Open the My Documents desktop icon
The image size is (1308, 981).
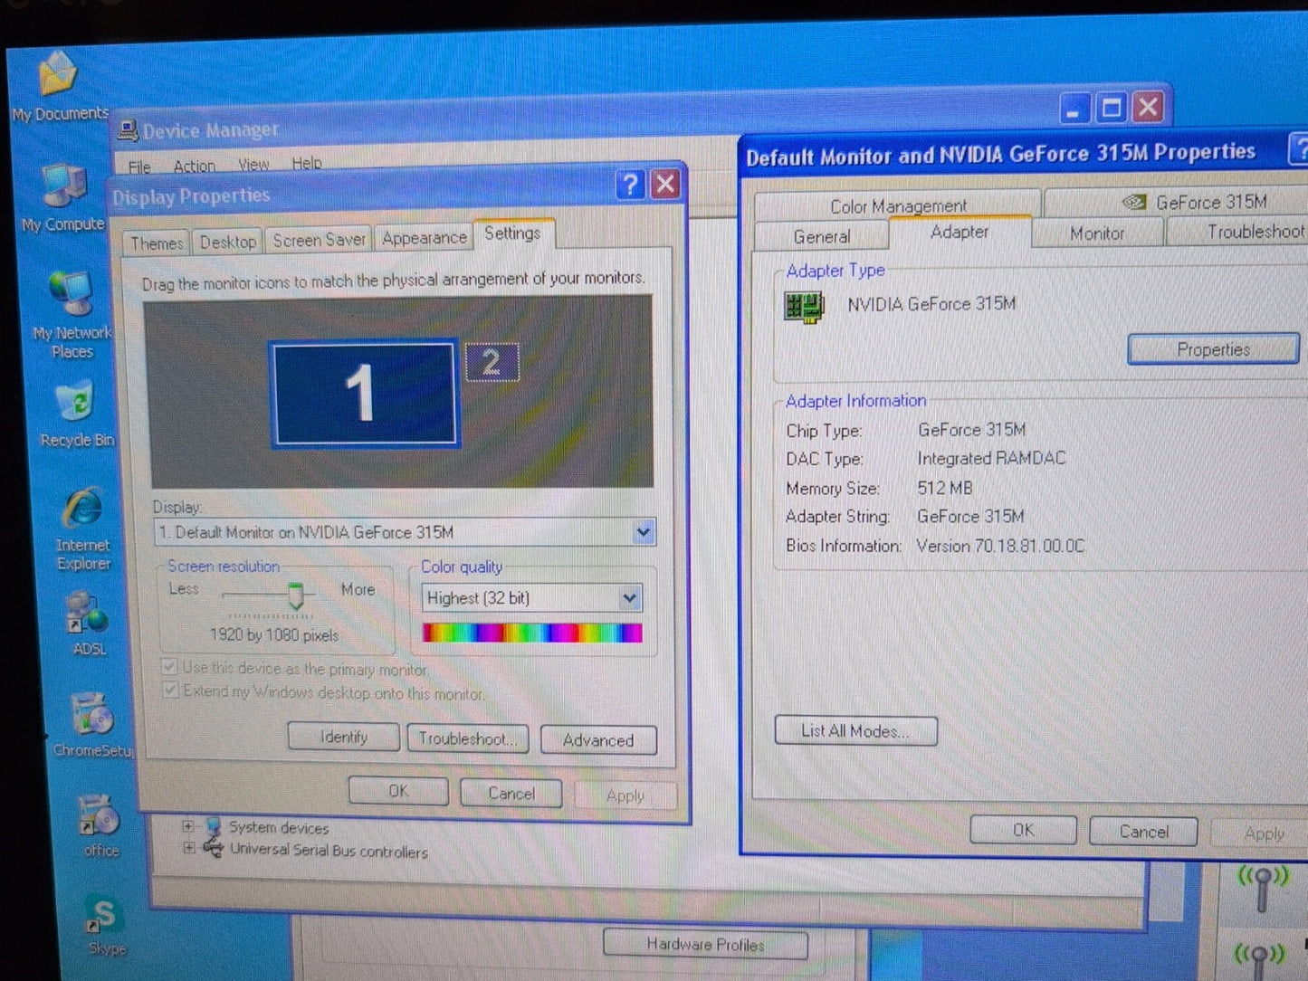point(57,74)
